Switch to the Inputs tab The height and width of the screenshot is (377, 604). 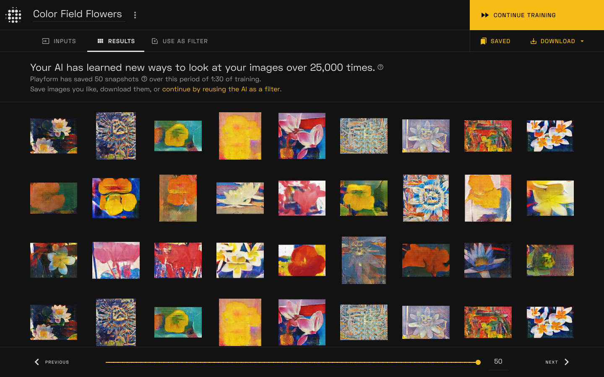point(59,41)
